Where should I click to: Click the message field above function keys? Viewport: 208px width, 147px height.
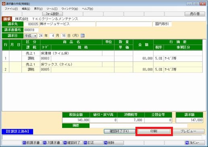click(x=102, y=137)
